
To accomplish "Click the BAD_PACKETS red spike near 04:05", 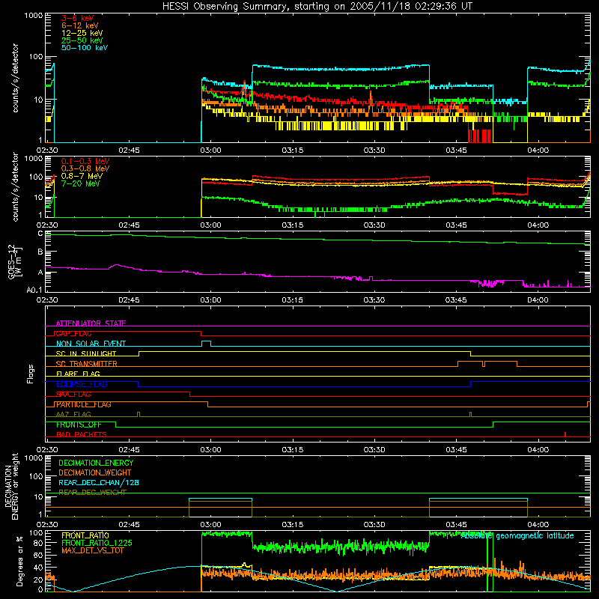I will tap(565, 434).
